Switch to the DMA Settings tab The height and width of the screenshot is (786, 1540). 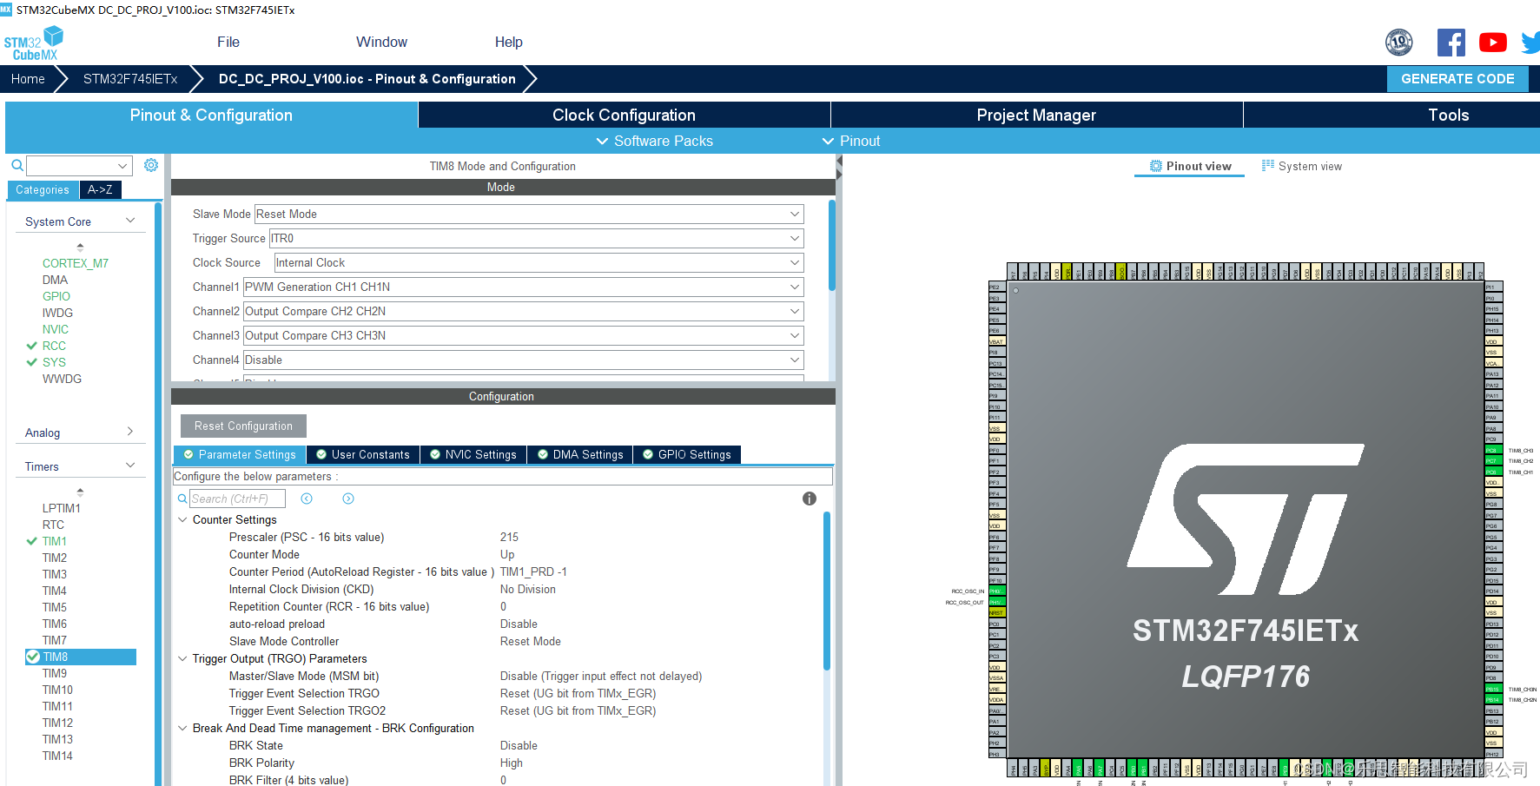tap(580, 454)
